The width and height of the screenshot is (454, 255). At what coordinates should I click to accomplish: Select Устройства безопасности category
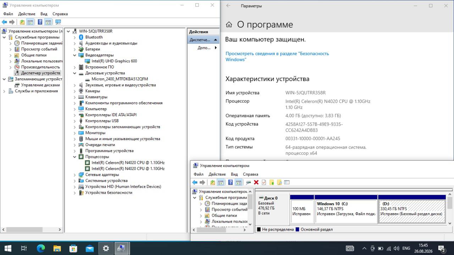point(109,193)
